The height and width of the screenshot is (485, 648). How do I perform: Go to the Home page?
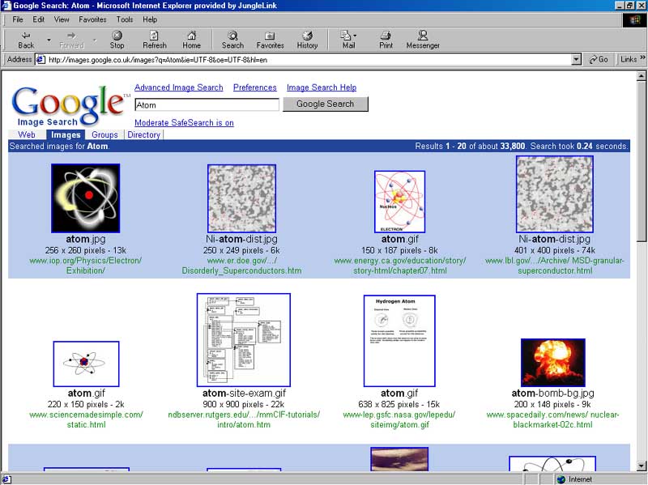point(191,40)
